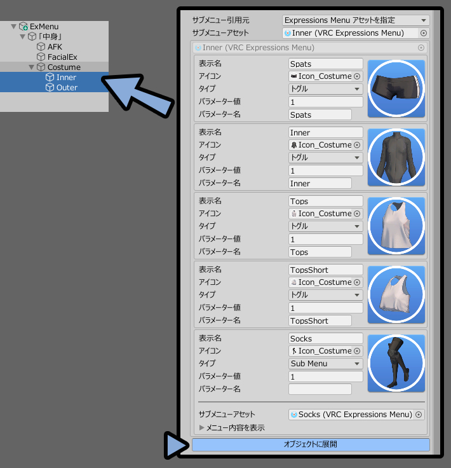
Task: Change the Inner タイプ dropdown
Action: [x=325, y=158]
